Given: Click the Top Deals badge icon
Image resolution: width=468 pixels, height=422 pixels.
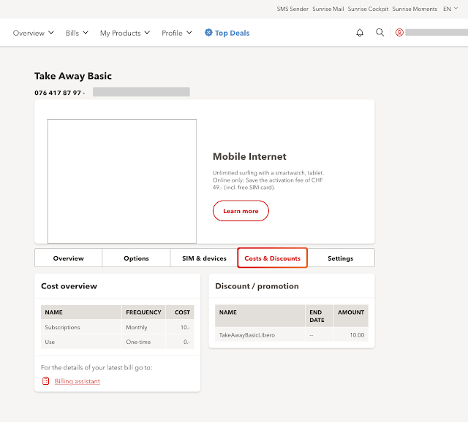Looking at the screenshot, I should pos(208,33).
